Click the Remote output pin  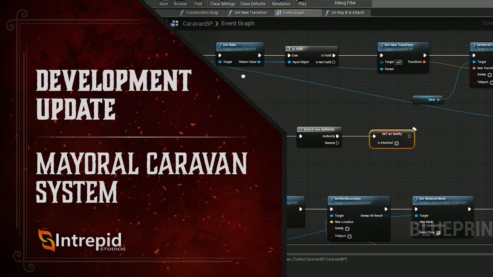tap(337, 143)
